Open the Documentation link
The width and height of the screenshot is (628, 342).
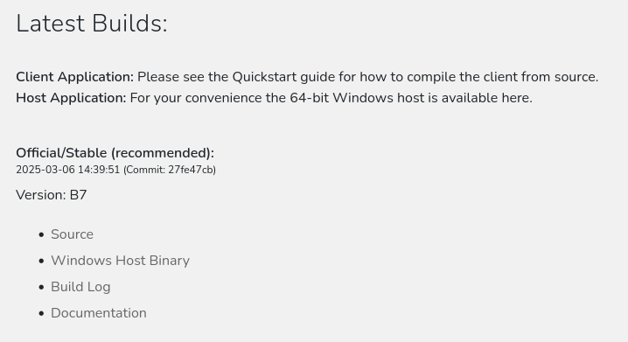tap(99, 313)
